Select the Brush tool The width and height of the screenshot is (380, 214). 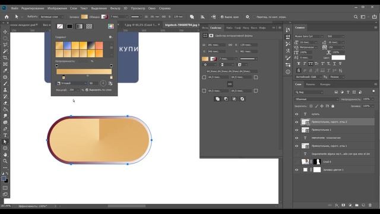click(x=5, y=83)
